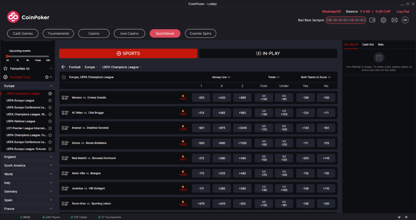416x220 pixels.
Task: Open the mail inbox icon
Action: click(394, 20)
